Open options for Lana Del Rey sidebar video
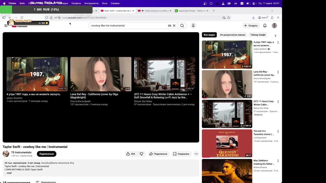 tap(278, 72)
